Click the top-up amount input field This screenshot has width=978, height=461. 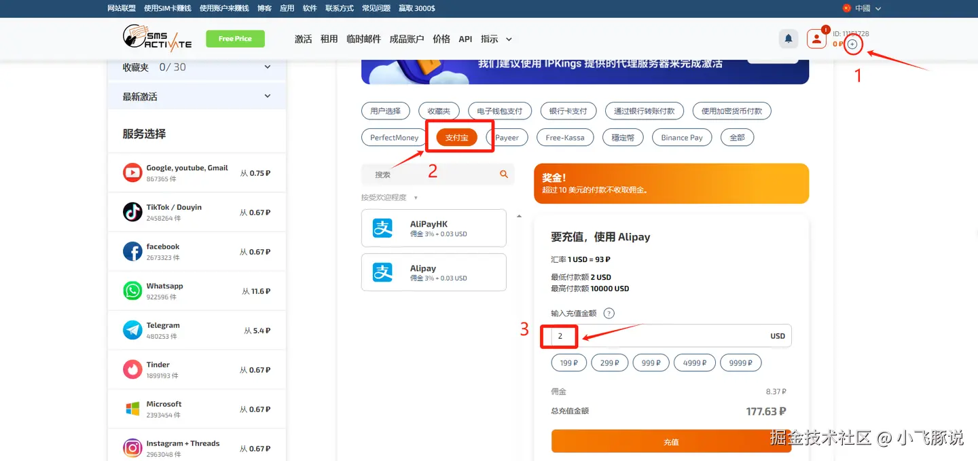point(671,335)
